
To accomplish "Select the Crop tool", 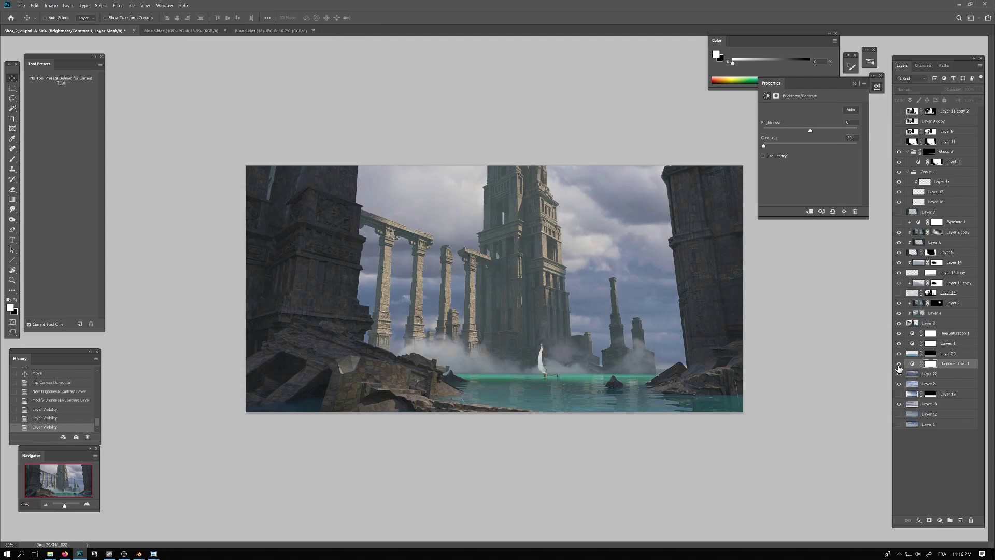I will (12, 119).
